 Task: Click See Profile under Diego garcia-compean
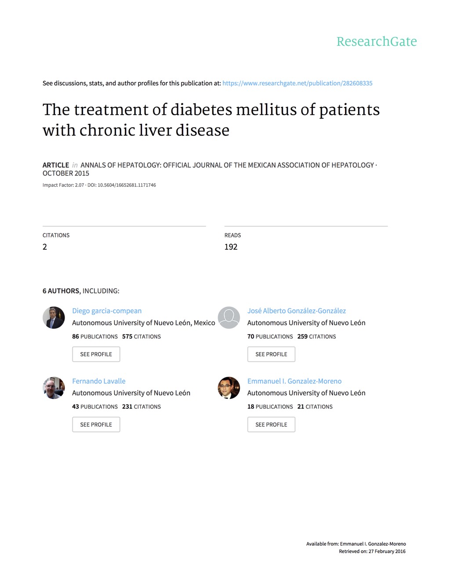(x=96, y=354)
